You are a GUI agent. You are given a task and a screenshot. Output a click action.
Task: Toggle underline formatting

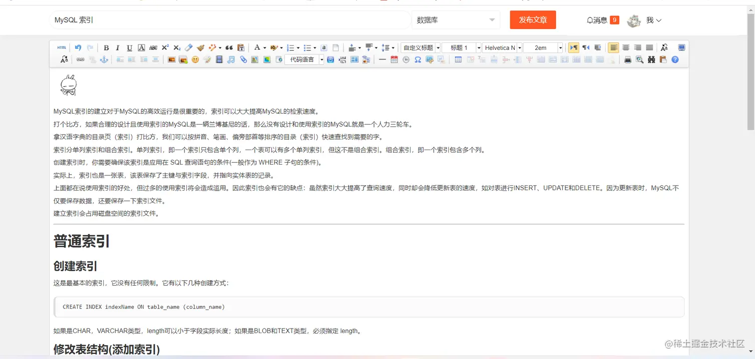tap(129, 47)
